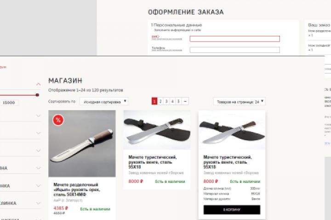Collapse the price filter with up chevron
Image resolution: width=331 pixels, height=220 pixels.
pos(38,84)
